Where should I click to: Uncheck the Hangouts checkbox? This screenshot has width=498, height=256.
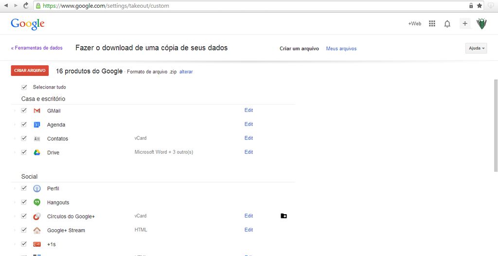point(24,202)
